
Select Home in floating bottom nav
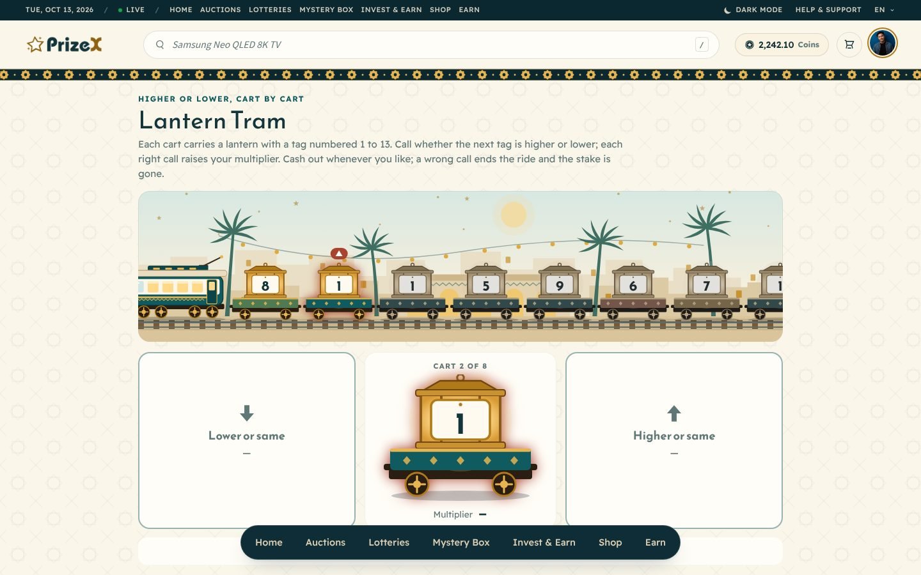pyautogui.click(x=269, y=542)
